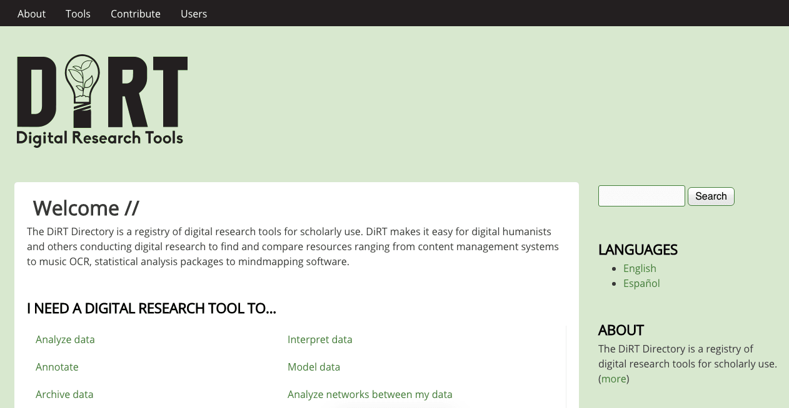The height and width of the screenshot is (408, 789).
Task: Click the DiRT lightbulb logo
Action: click(101, 100)
